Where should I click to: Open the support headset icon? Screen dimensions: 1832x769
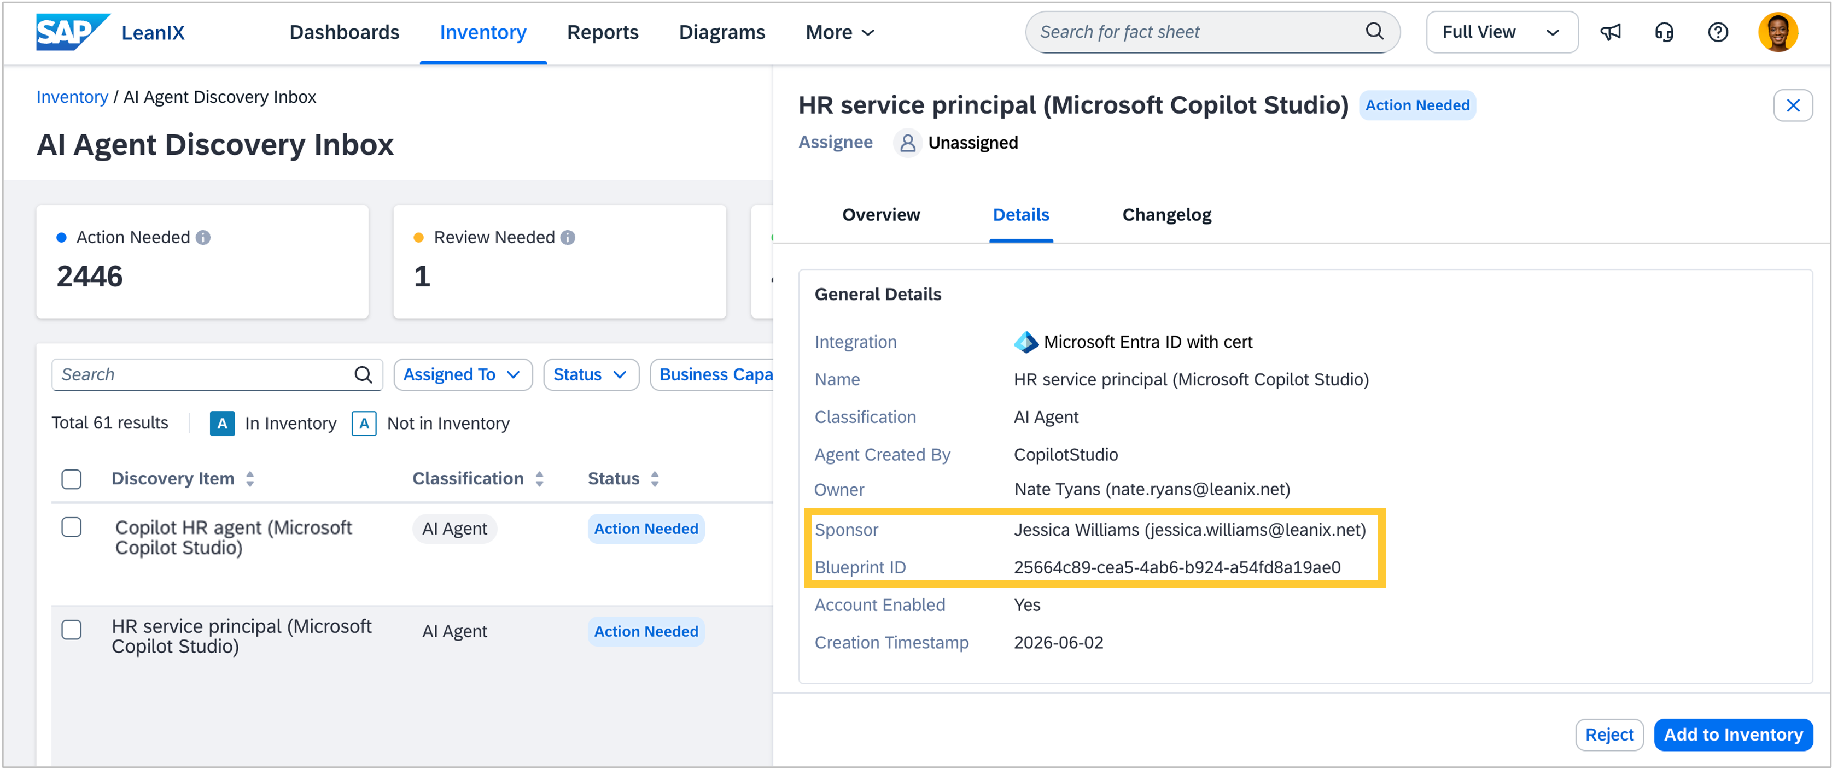tap(1664, 32)
